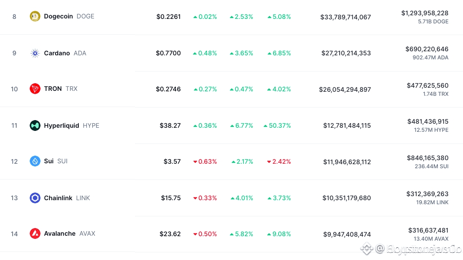Click the Avalanche coin logo
The width and height of the screenshot is (463, 260).
pyautogui.click(x=35, y=233)
